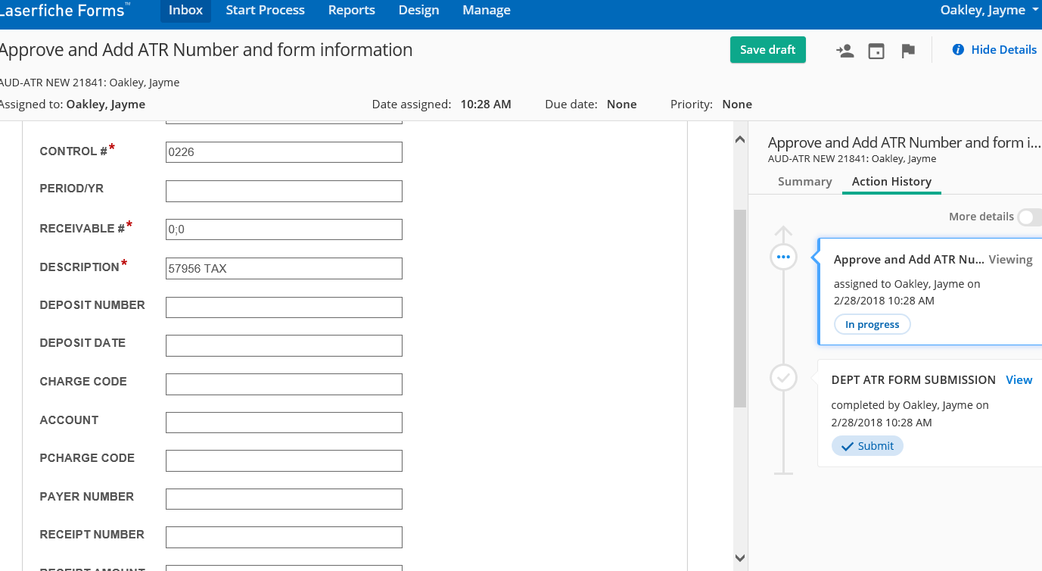Click the Laserfiche Forms logo

pyautogui.click(x=64, y=10)
